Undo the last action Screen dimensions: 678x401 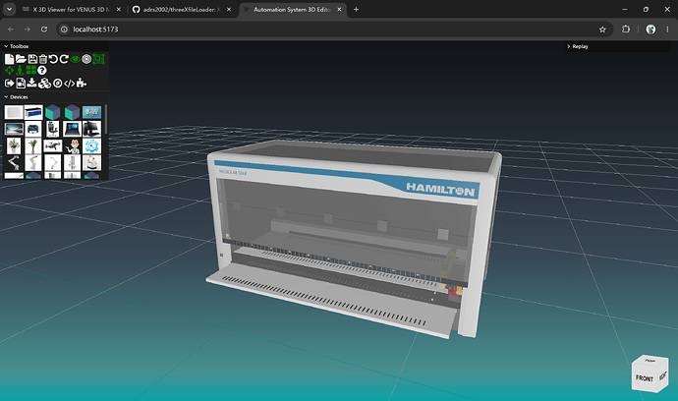[x=53, y=59]
